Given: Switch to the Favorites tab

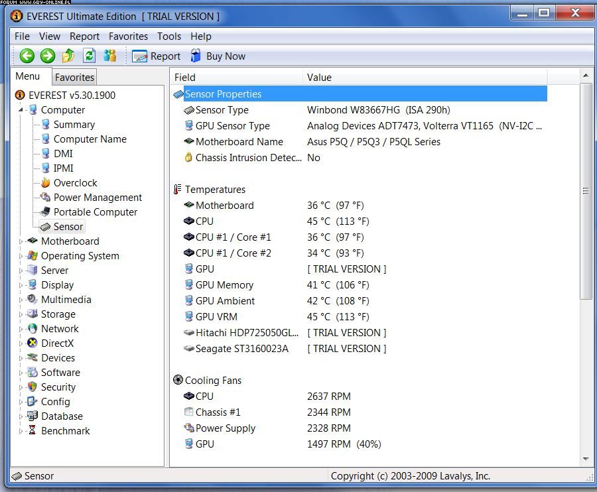Looking at the screenshot, I should tap(74, 77).
